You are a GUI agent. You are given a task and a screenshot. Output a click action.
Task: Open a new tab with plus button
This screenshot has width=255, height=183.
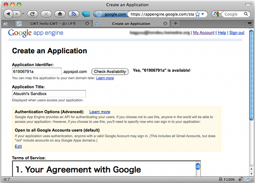coord(176,24)
